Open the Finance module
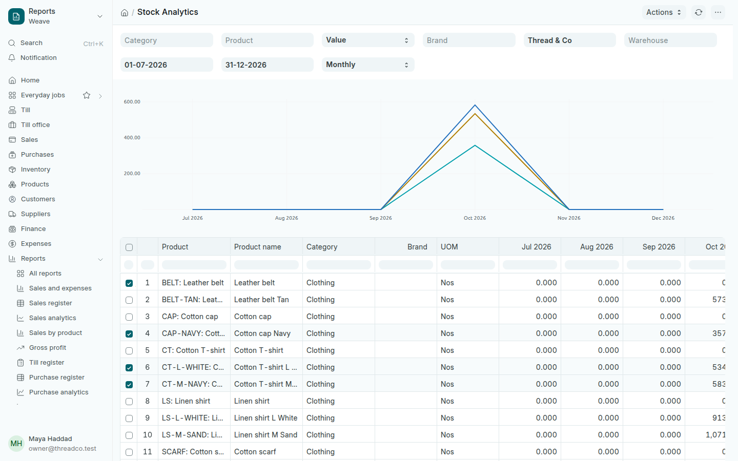 (x=56, y=229)
